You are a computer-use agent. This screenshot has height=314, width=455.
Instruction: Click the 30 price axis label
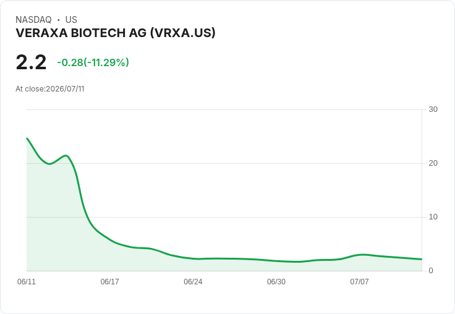(433, 109)
